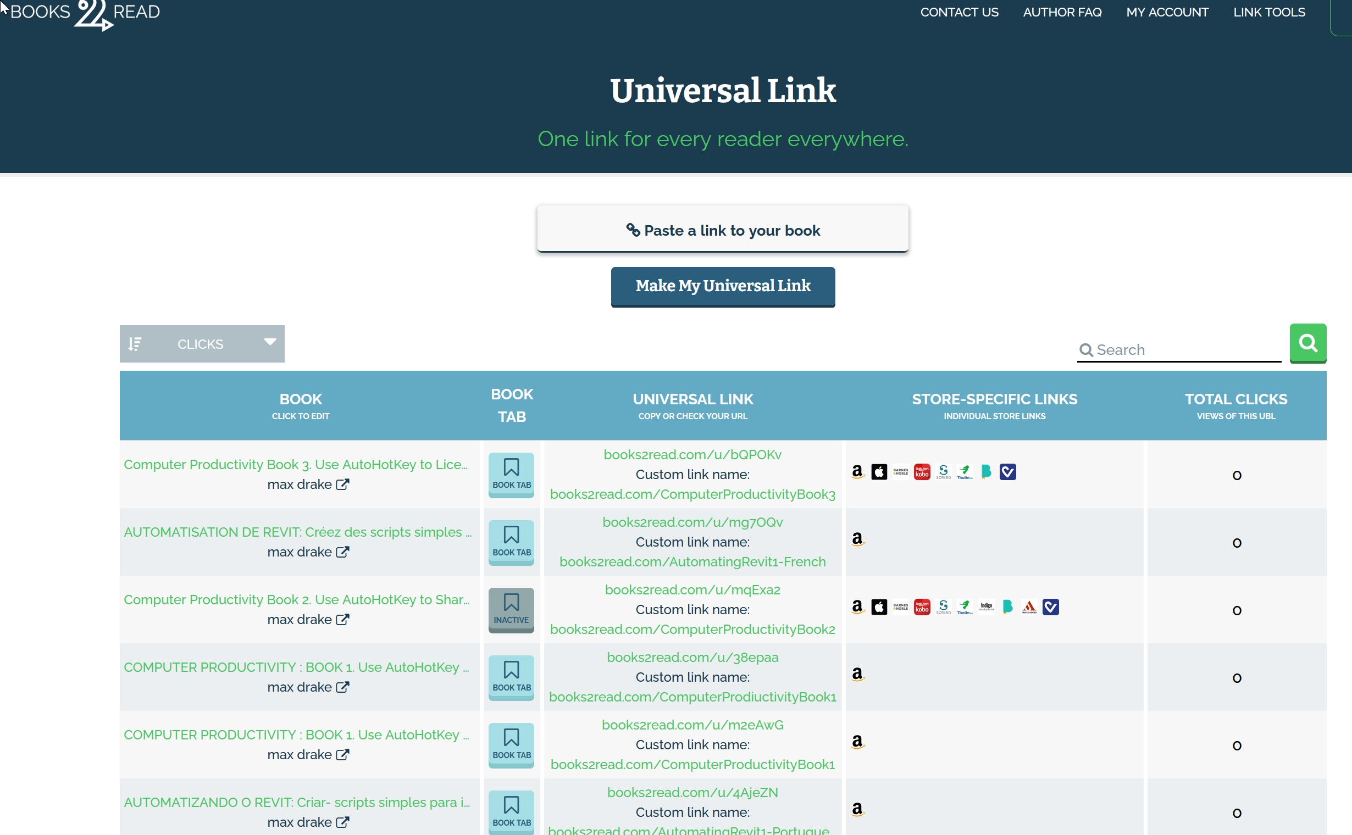This screenshot has height=835, width=1352.
Task: Open the Rakuten Kobo link for Book 3
Action: pyautogui.click(x=922, y=472)
